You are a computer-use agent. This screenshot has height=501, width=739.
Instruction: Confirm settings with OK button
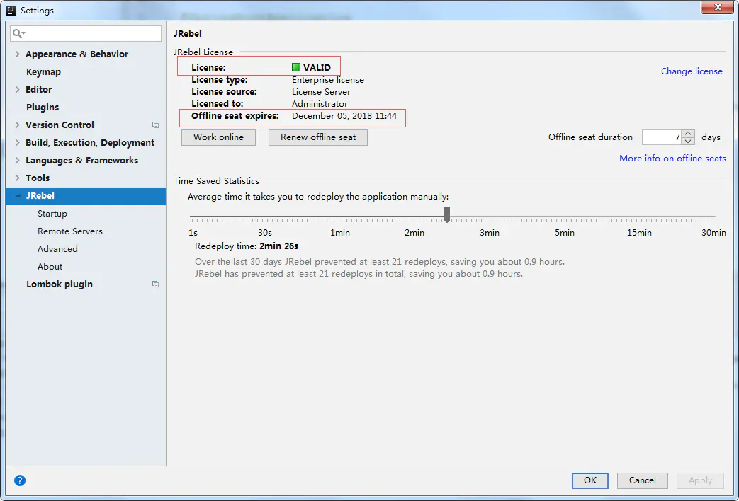pyautogui.click(x=590, y=480)
